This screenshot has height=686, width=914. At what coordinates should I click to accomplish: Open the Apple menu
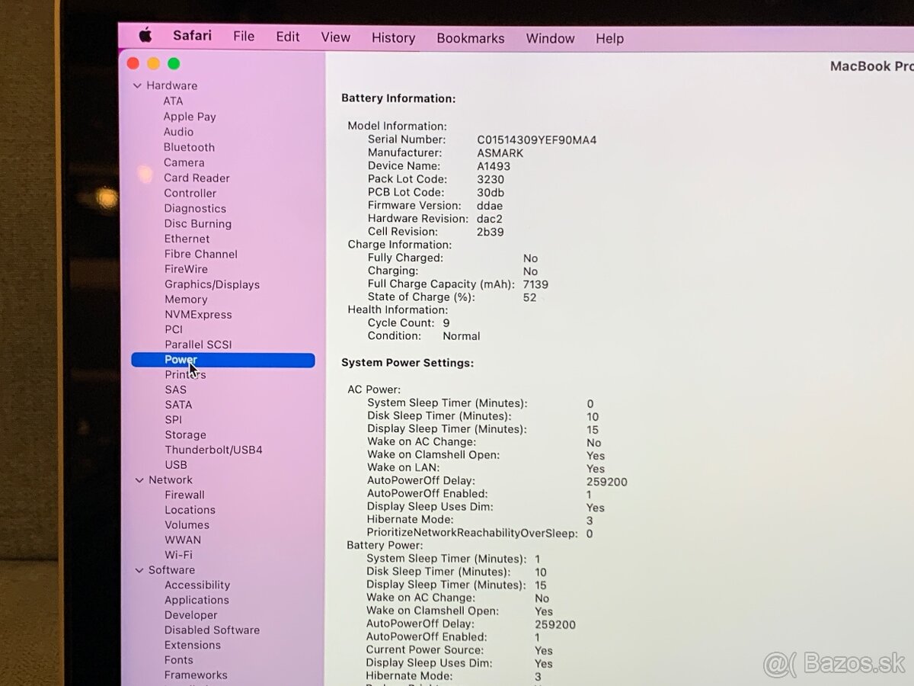coord(145,35)
